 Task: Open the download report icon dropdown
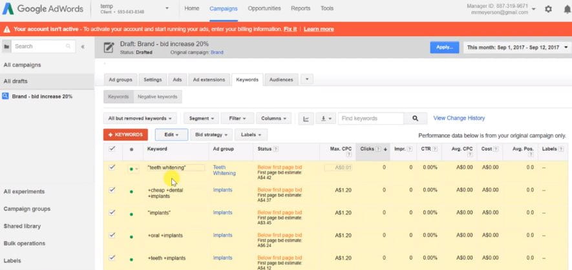(326, 118)
